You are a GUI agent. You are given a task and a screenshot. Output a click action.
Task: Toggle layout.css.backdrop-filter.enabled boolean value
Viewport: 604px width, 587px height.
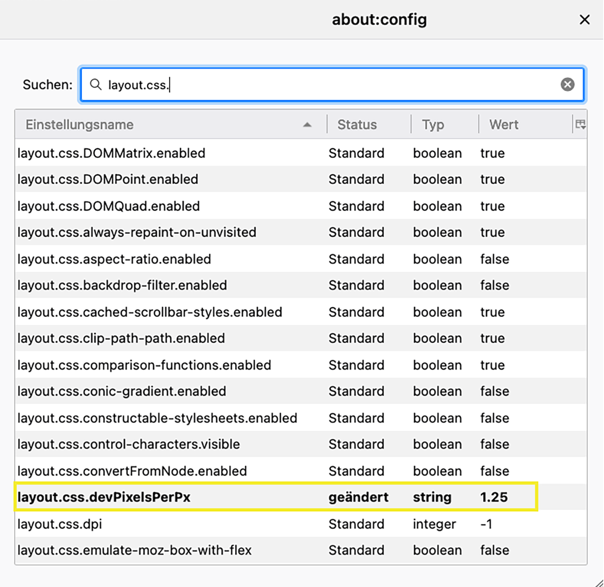click(494, 285)
